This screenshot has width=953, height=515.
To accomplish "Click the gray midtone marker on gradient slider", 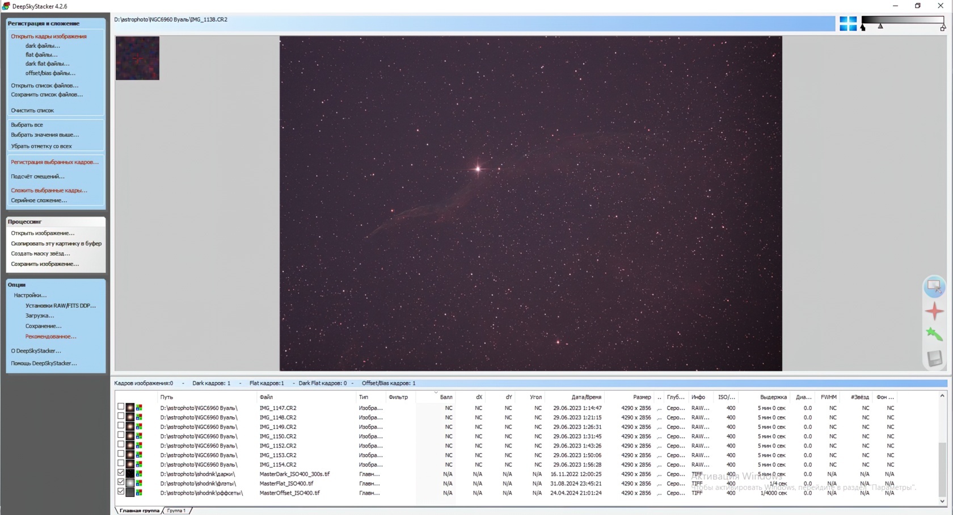I will tap(880, 26).
